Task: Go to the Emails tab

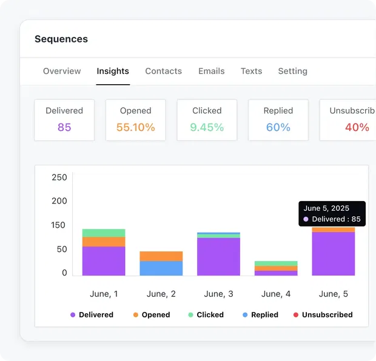Action: tap(211, 71)
